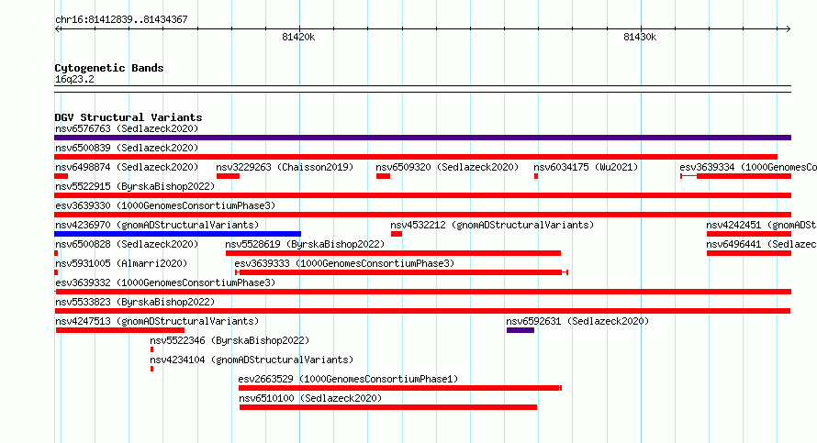Open nsv5522915 (ByrskaBishop2022) label

point(135,186)
